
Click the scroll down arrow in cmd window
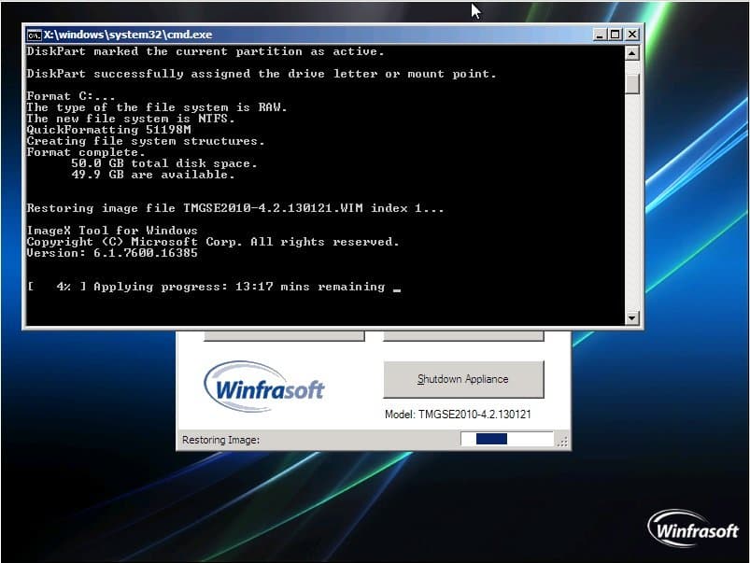click(632, 317)
